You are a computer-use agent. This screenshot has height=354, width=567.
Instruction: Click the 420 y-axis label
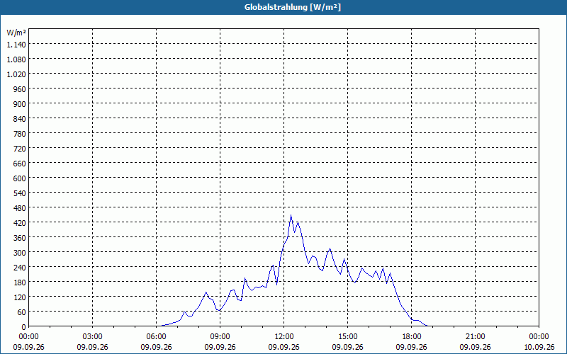[20, 223]
